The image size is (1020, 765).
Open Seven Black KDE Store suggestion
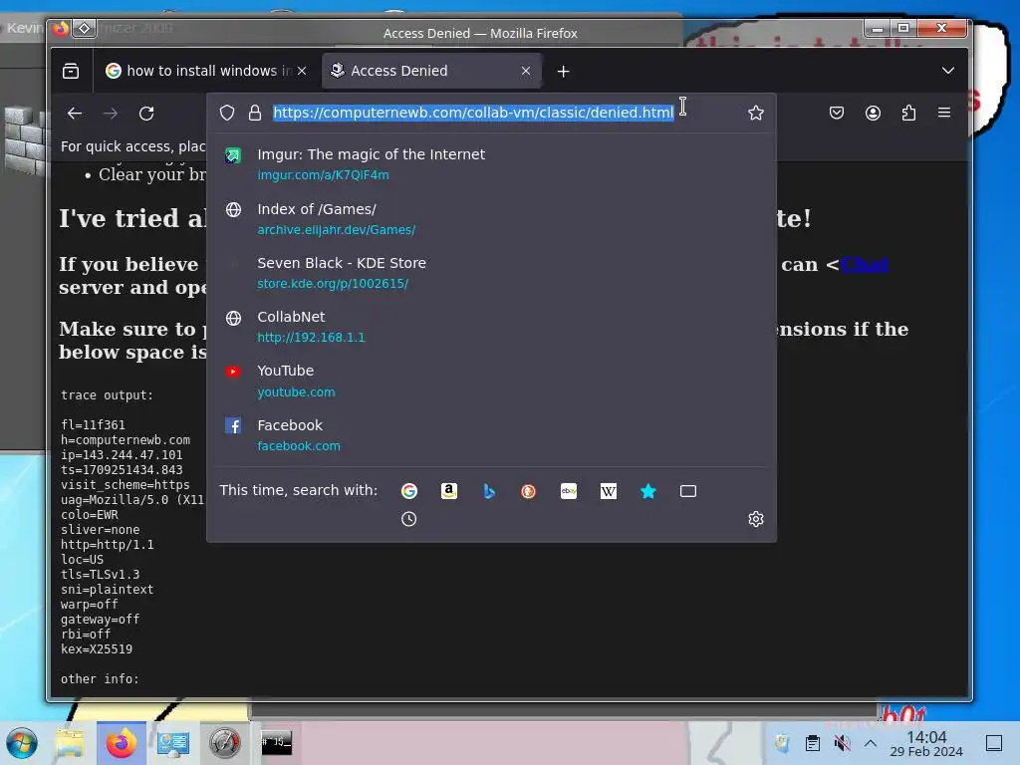[491, 273]
